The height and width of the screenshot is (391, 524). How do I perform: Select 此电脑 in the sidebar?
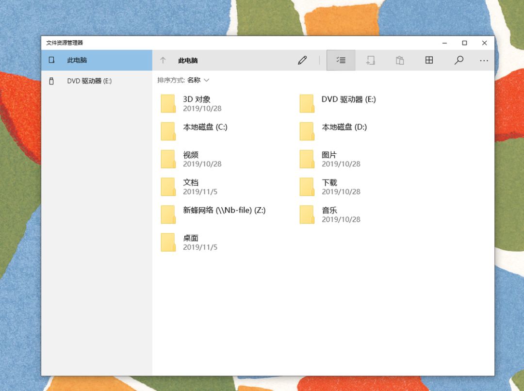97,60
